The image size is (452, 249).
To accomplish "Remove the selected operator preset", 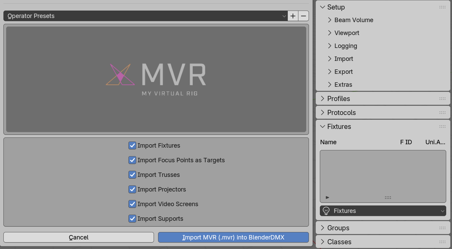I will point(303,16).
